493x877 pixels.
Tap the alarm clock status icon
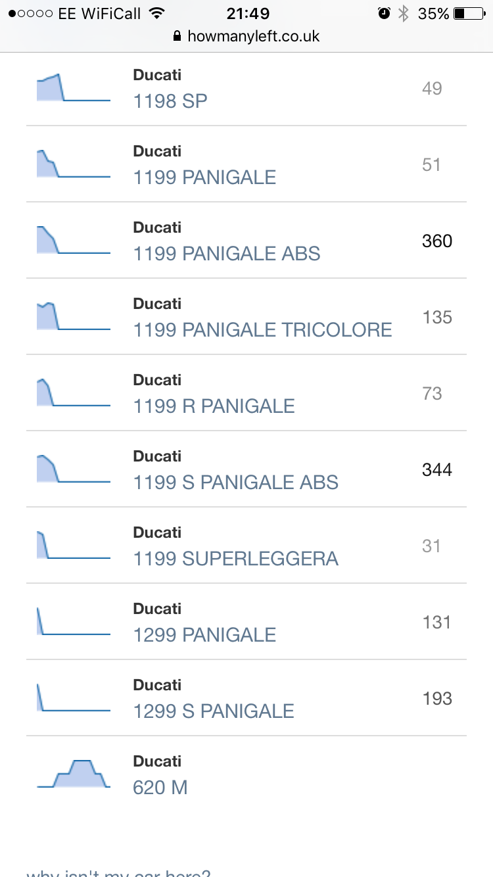[384, 13]
